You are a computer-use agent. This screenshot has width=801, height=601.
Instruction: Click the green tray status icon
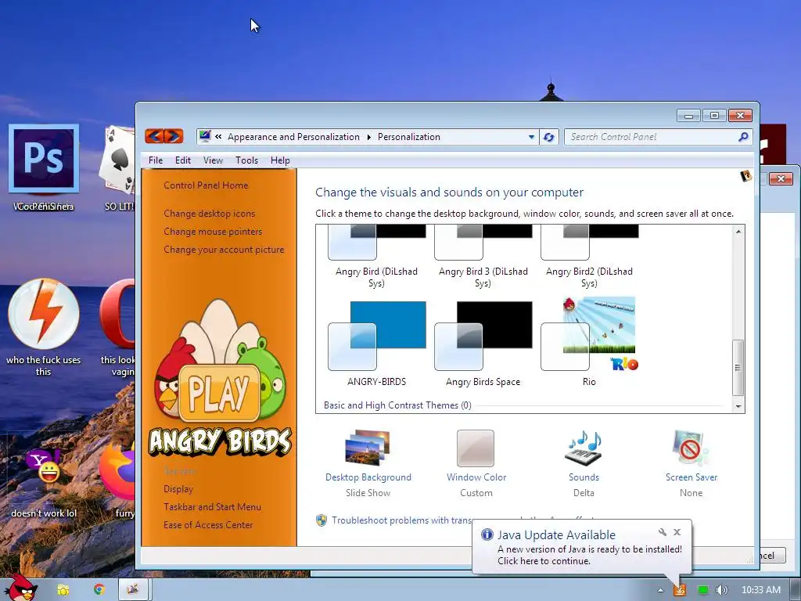point(703,590)
